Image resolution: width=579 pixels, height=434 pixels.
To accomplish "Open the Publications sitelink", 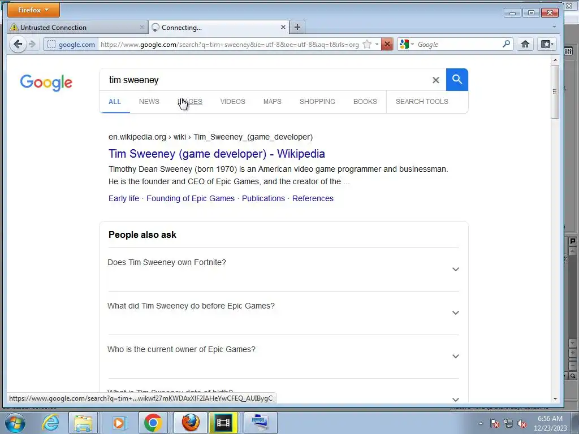I will tap(263, 198).
